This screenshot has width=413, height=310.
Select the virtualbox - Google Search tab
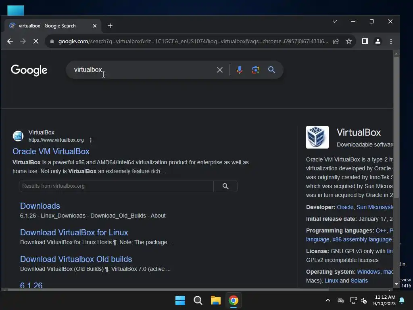[53, 26]
